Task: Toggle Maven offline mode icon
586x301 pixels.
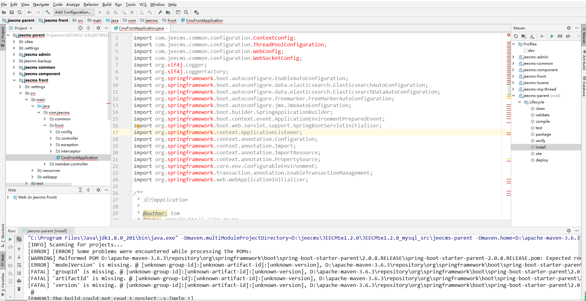Action: pyautogui.click(x=568, y=36)
